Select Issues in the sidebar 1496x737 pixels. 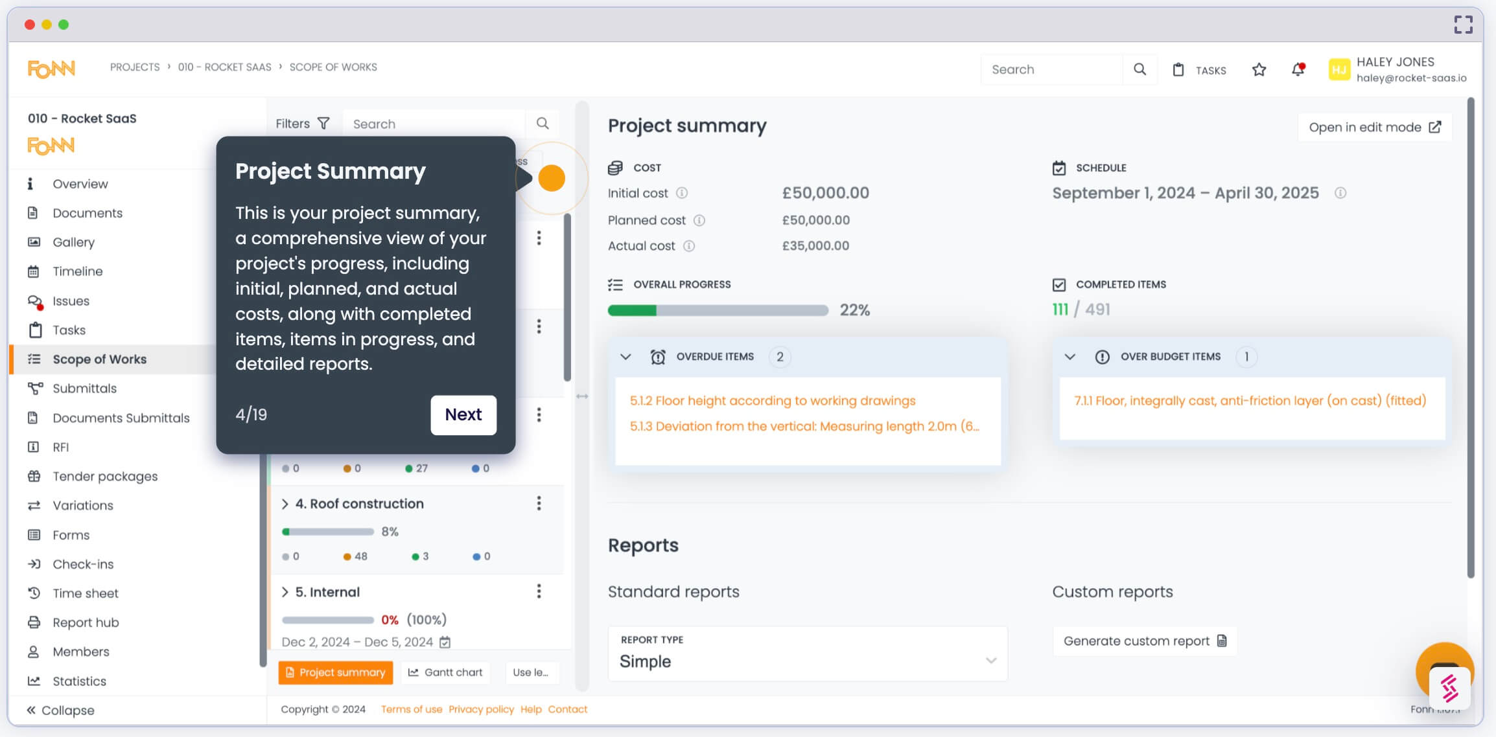tap(71, 301)
